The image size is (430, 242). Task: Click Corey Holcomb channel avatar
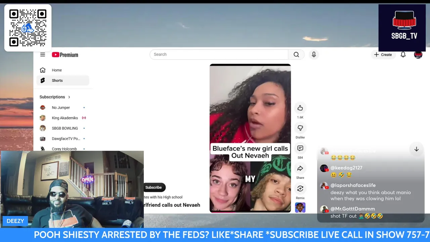[43, 149]
